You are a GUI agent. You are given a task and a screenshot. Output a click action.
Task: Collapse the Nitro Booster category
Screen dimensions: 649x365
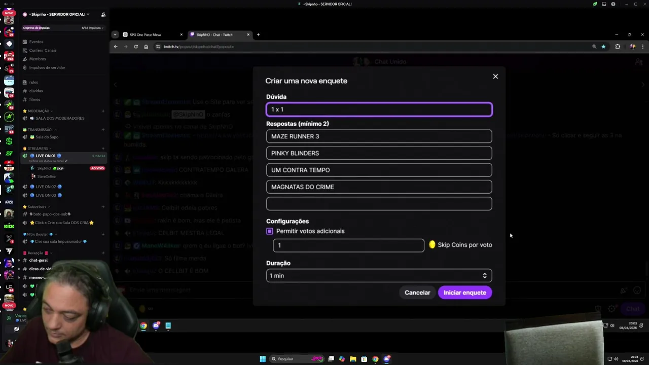pos(40,234)
